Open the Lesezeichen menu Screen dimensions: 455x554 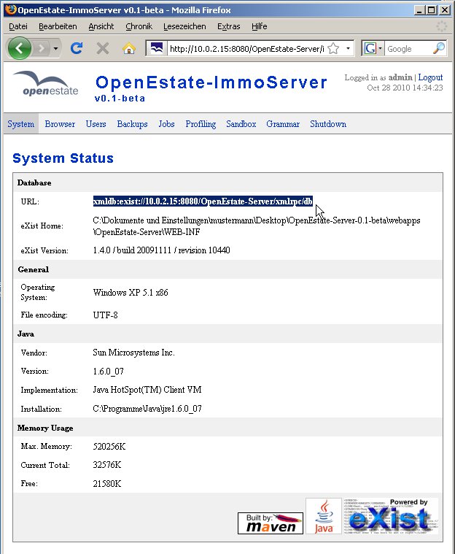[184, 26]
